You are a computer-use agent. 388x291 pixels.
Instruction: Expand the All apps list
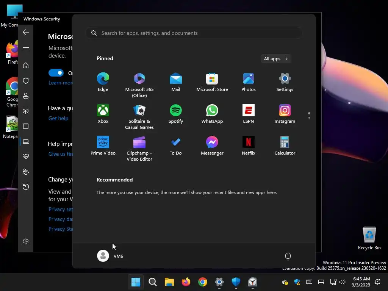click(276, 59)
